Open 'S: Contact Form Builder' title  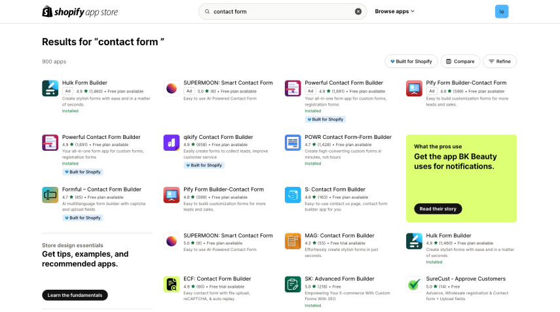click(335, 189)
